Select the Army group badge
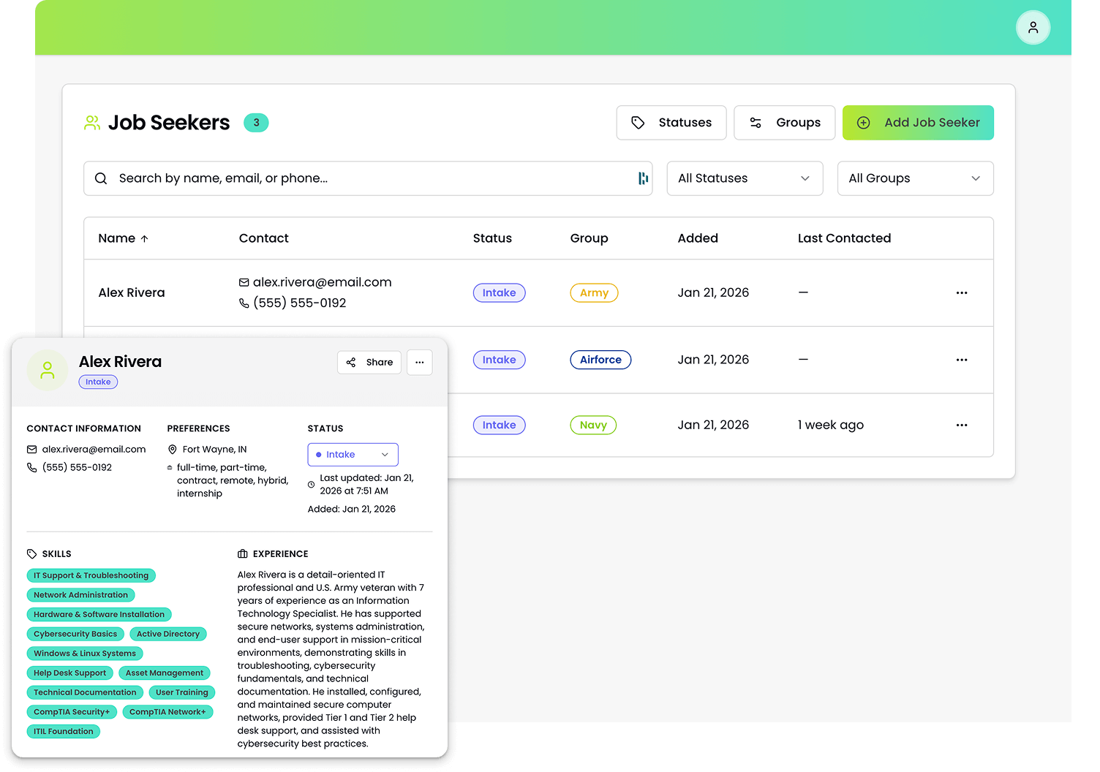1100x772 pixels. 594,292
